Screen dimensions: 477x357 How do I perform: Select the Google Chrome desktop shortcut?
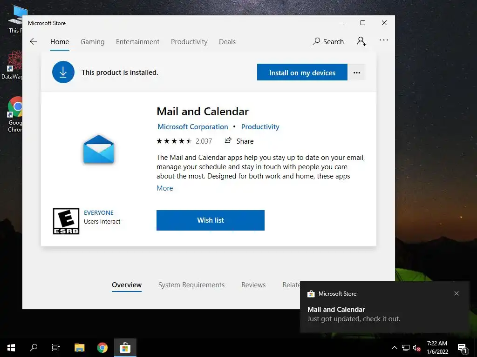(15, 114)
